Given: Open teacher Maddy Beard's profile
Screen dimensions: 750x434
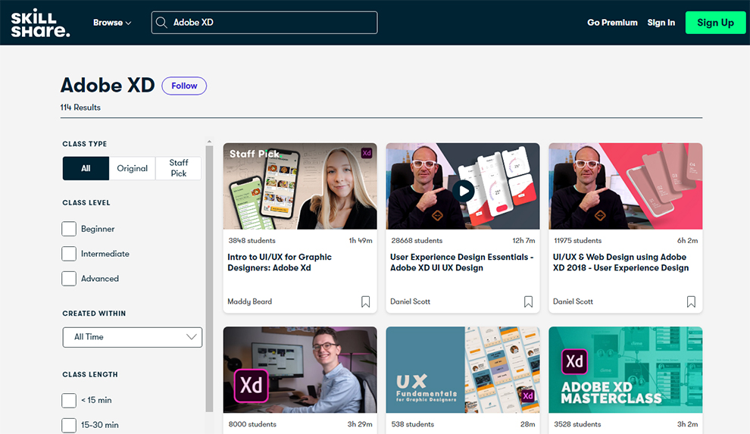Looking at the screenshot, I should [x=250, y=301].
